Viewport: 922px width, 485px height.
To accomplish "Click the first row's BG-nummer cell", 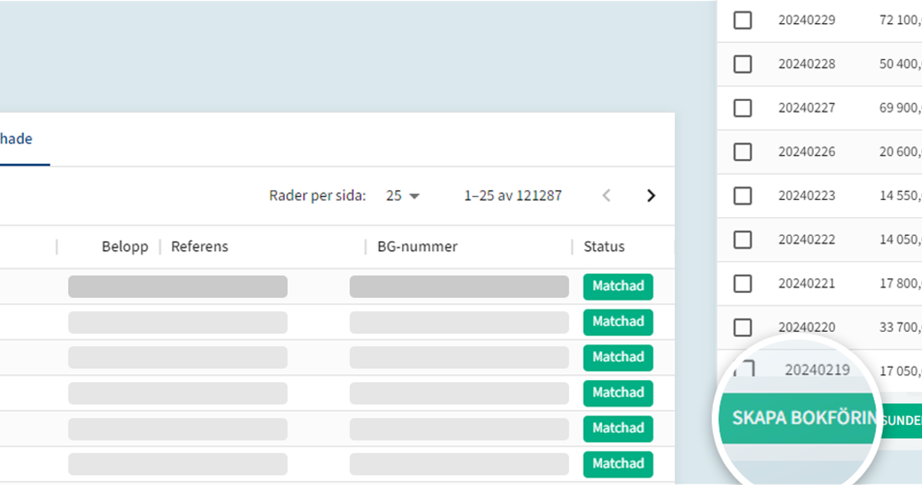I will click(x=459, y=287).
